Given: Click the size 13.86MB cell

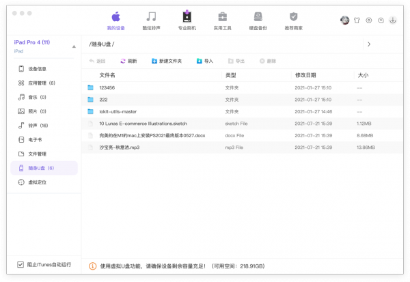Looking at the screenshot, I should pyautogui.click(x=366, y=147).
